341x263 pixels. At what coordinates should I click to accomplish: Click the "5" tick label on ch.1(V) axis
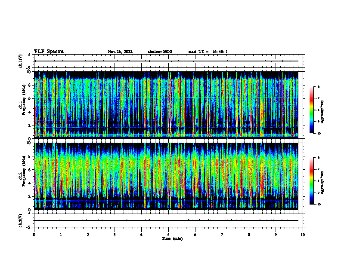click(x=30, y=55)
